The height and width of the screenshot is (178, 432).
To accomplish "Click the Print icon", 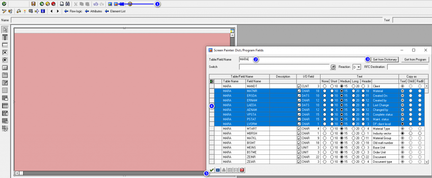I will tap(62, 4).
